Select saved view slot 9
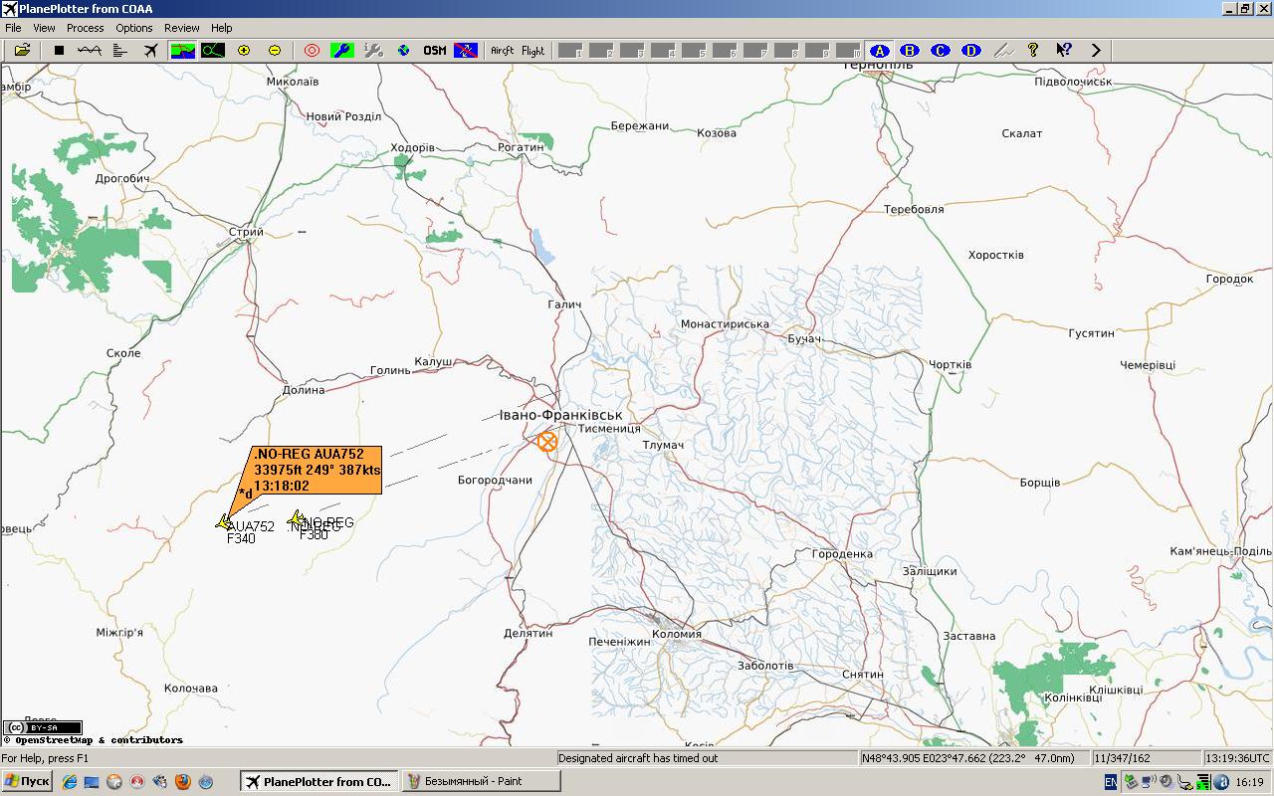Viewport: 1274px width, 796px height. point(817,50)
